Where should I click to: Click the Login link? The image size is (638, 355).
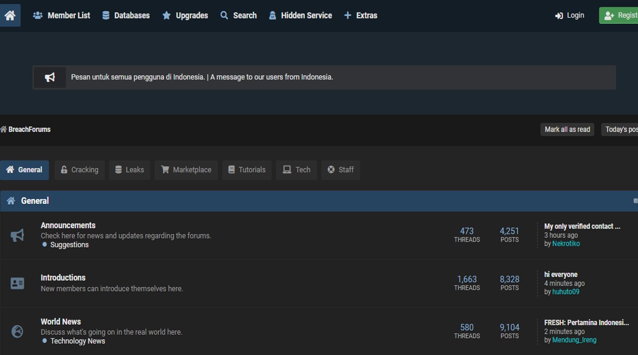click(x=570, y=15)
